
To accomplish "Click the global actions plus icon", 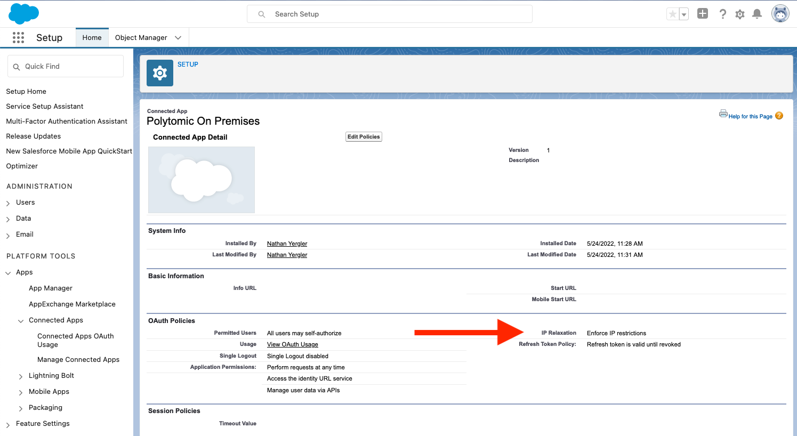I will pos(703,14).
